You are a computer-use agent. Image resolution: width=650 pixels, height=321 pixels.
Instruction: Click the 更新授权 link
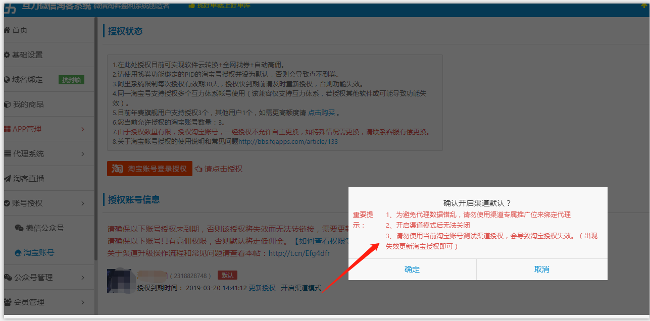point(262,288)
